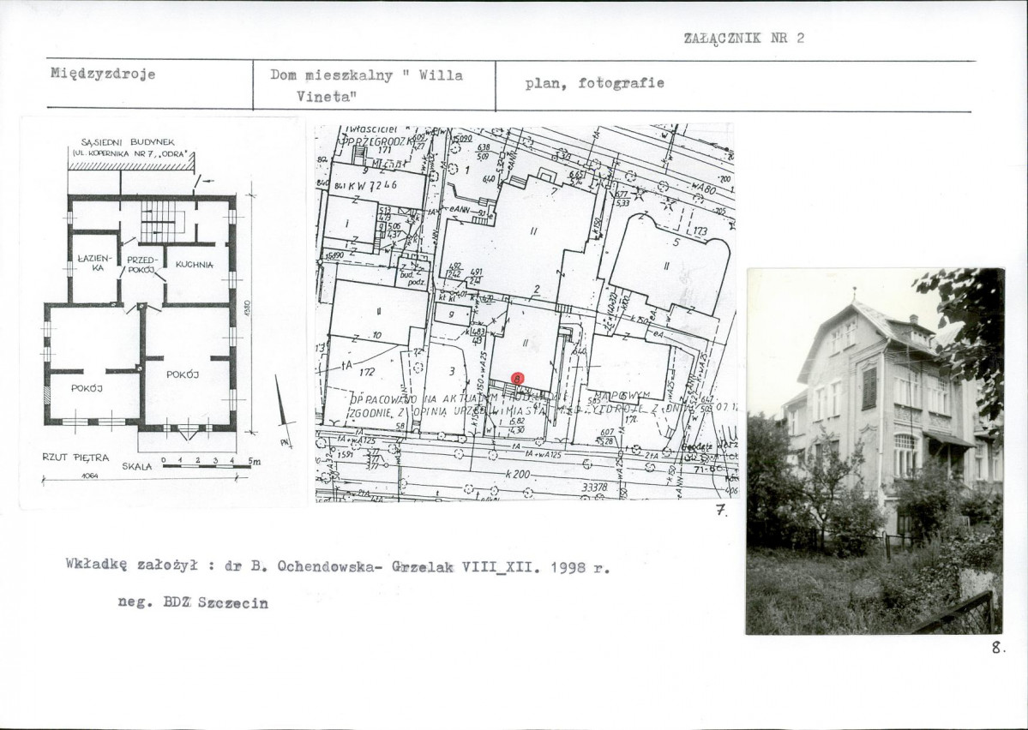Select the Villa Vineta house photograph
The width and height of the screenshot is (1028, 730).
click(875, 451)
